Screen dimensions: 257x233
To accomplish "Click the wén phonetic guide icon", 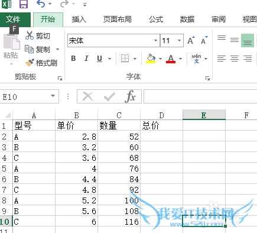I will (196, 59).
